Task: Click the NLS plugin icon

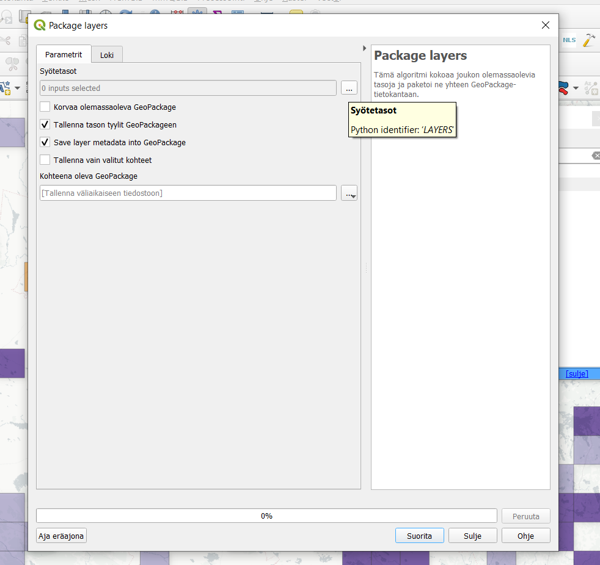Action: (x=569, y=40)
